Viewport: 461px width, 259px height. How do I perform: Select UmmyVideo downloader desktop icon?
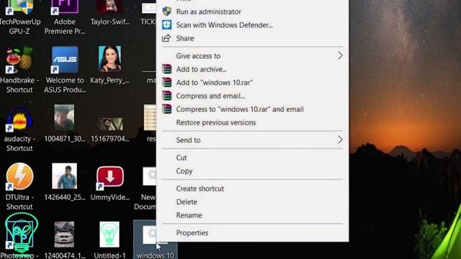pyautogui.click(x=110, y=183)
